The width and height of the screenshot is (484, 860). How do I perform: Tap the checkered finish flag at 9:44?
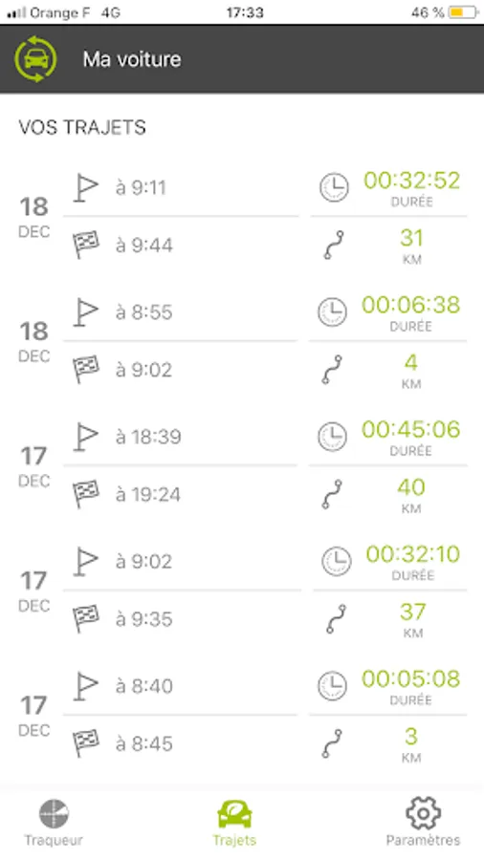[x=86, y=245]
